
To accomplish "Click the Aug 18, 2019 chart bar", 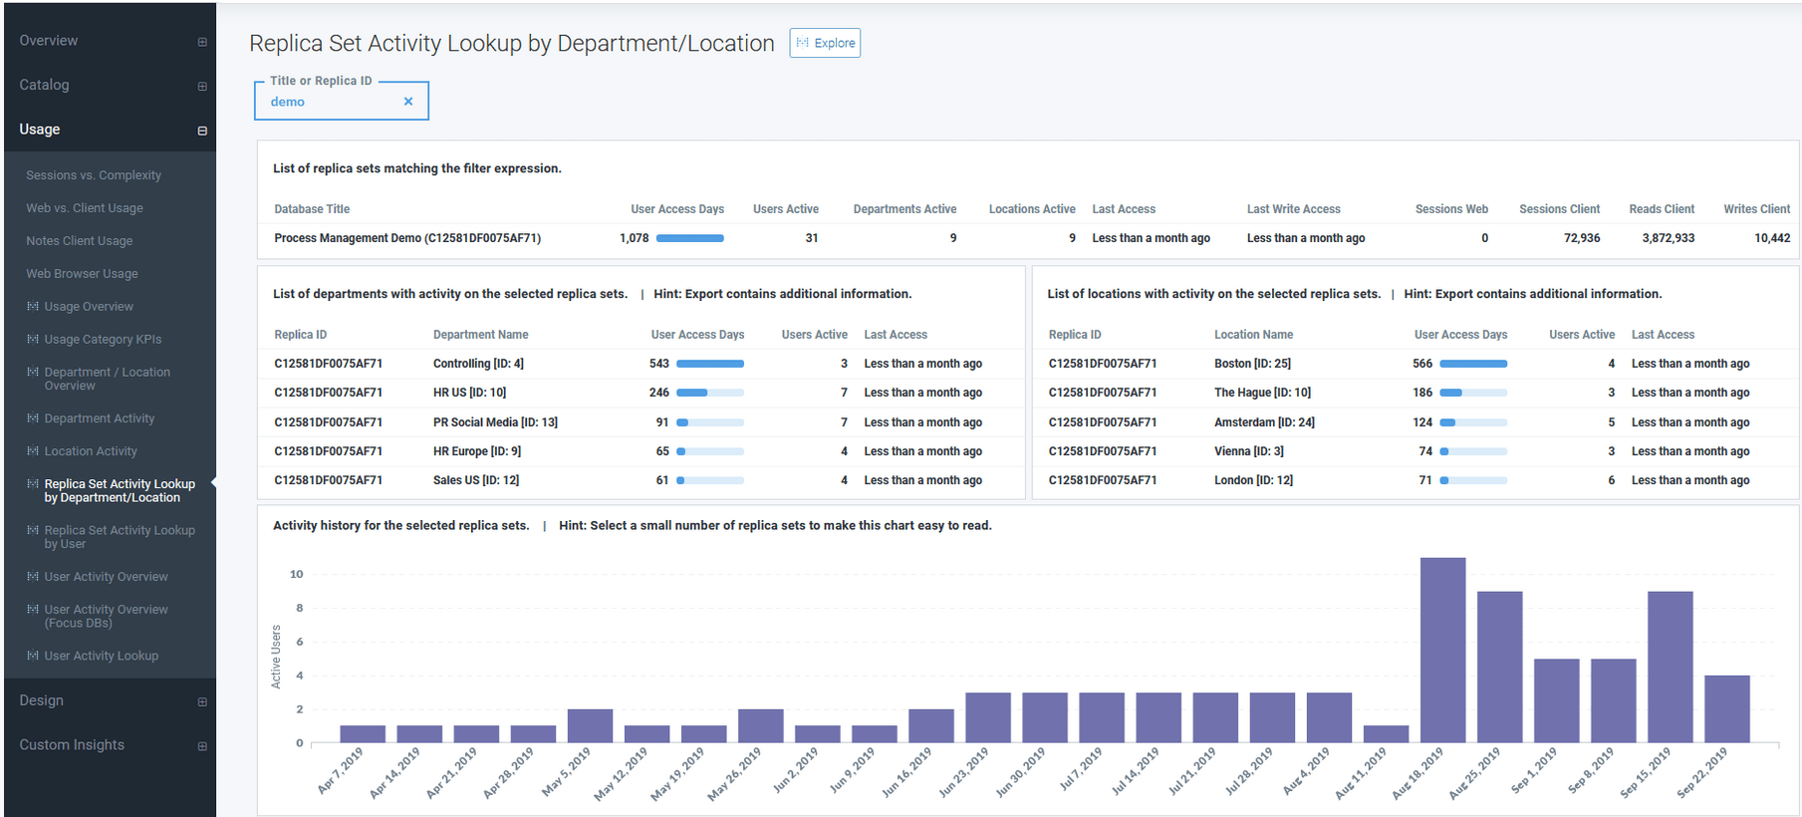I will 1442,650.
